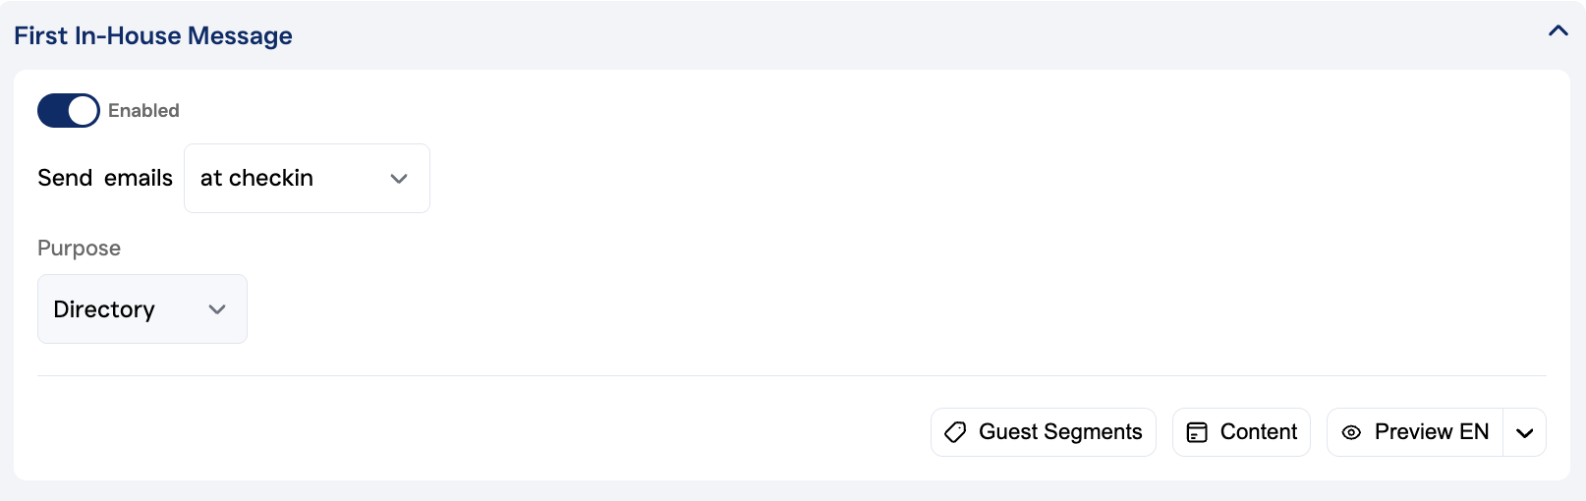Click the chevron arrow beside "at checkin"
Screen dimensions: 1586x501
(399, 179)
